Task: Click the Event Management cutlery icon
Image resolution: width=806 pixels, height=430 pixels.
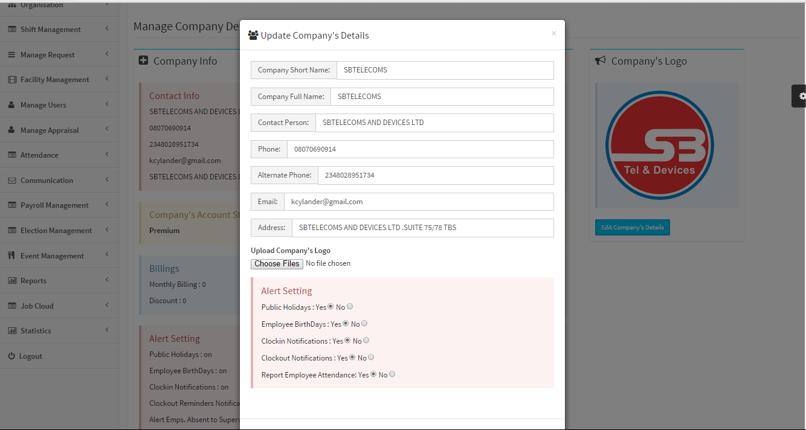Action: [x=11, y=255]
